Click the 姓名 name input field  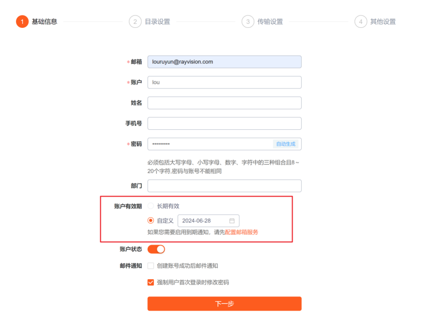point(224,102)
